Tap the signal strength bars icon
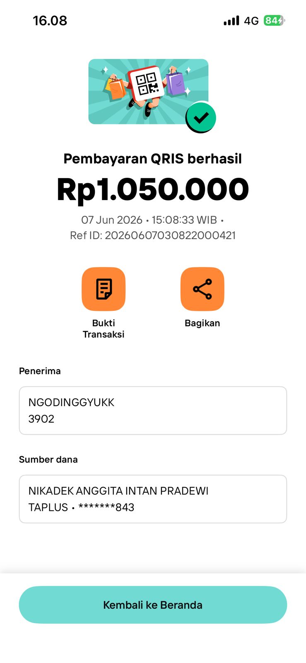 [x=231, y=21]
